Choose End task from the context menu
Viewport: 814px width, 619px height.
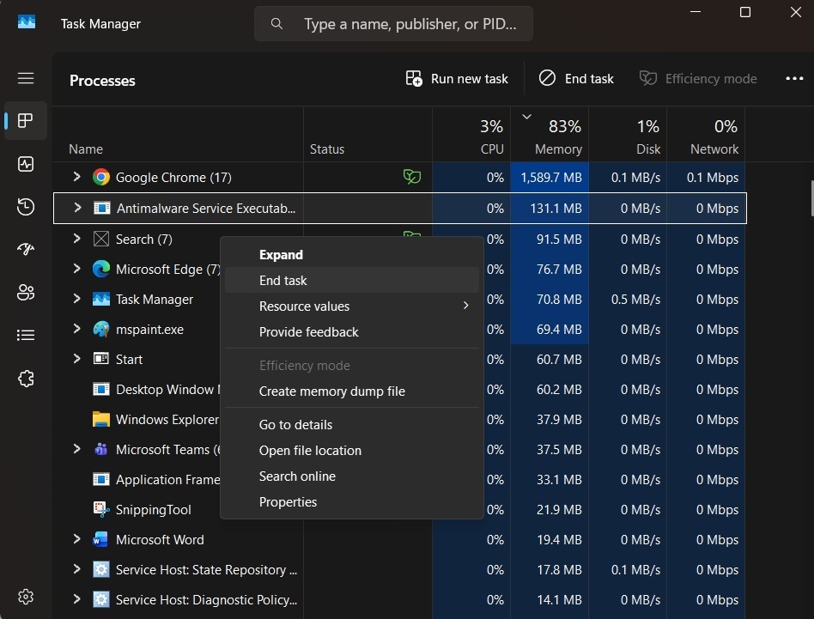tap(283, 280)
